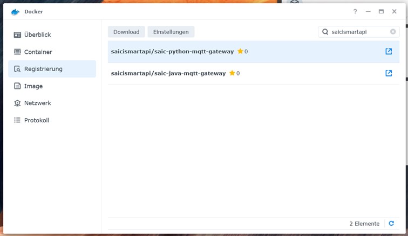
Task: Focus the search field containing saicismartapi
Action: pyautogui.click(x=358, y=32)
